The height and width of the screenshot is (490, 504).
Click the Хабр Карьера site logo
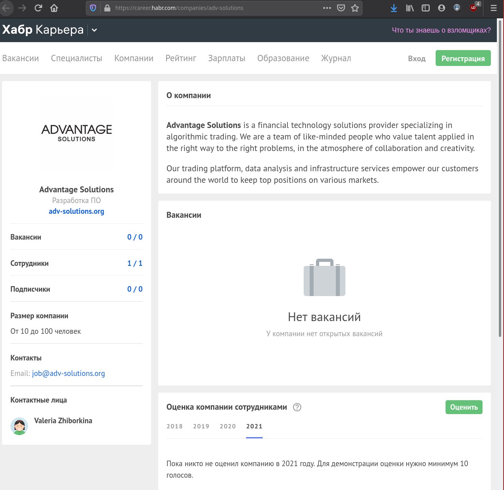pos(43,30)
